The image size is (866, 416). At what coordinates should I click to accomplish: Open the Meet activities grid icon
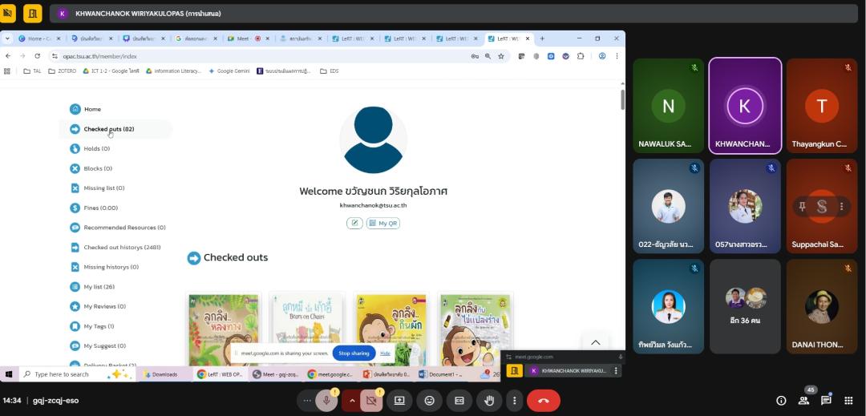pyautogui.click(x=848, y=401)
